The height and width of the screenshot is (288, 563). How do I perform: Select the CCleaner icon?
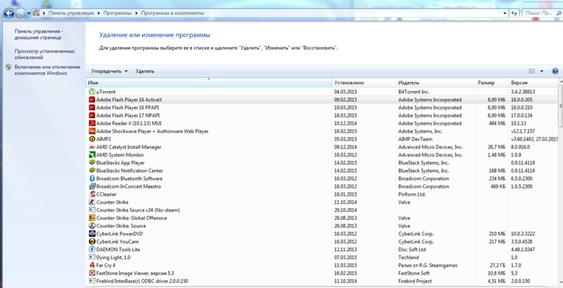[x=92, y=194]
